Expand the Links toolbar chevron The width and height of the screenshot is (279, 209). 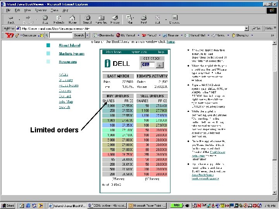click(x=275, y=28)
